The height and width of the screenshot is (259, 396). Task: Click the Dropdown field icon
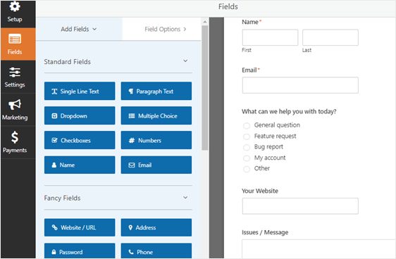(54, 115)
